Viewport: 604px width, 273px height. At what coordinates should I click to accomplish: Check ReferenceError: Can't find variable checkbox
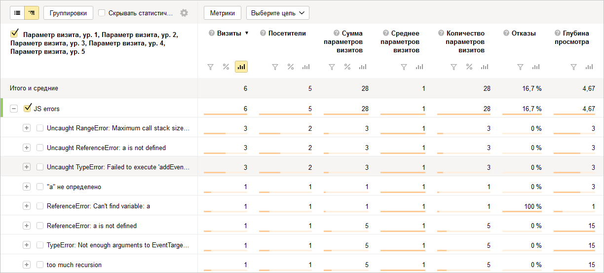40,206
